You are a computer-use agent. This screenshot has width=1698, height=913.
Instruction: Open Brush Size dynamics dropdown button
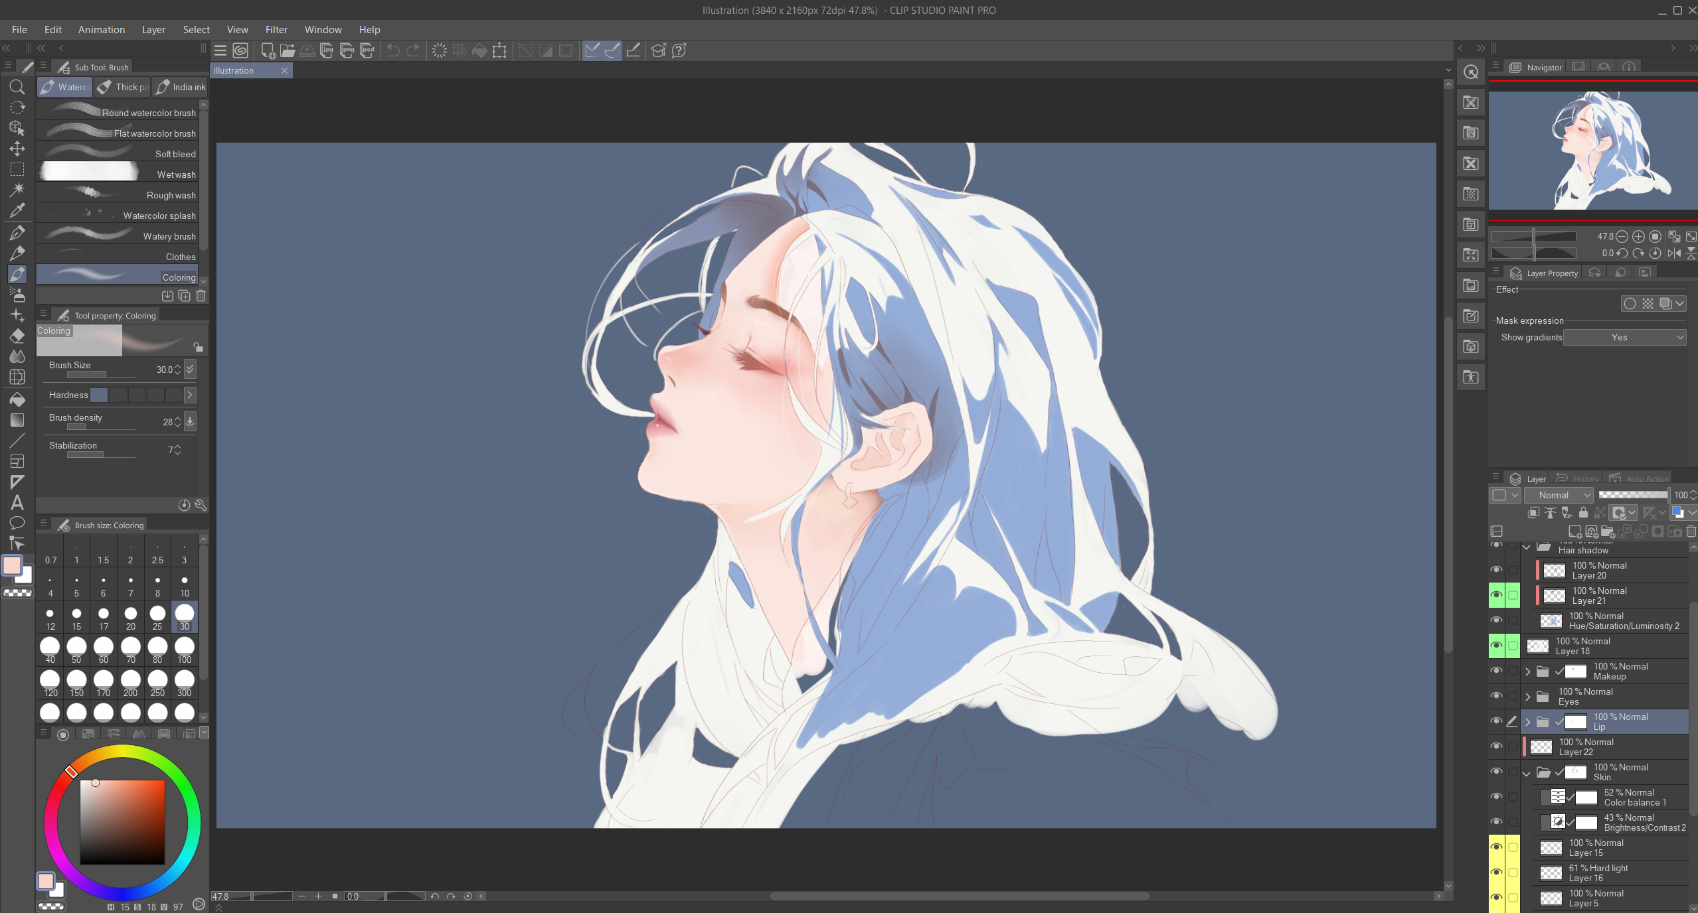(190, 369)
